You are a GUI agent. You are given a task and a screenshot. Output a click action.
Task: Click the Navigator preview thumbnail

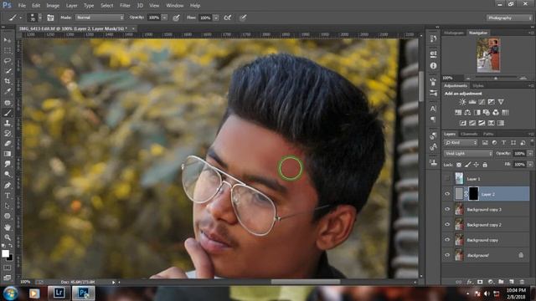pos(488,55)
